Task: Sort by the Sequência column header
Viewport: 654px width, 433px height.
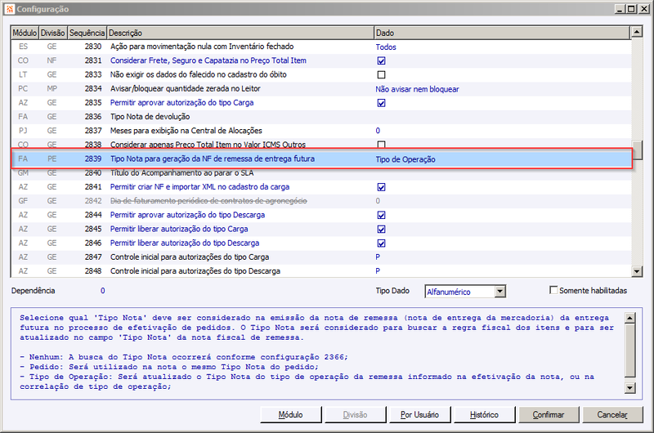Action: click(x=87, y=33)
